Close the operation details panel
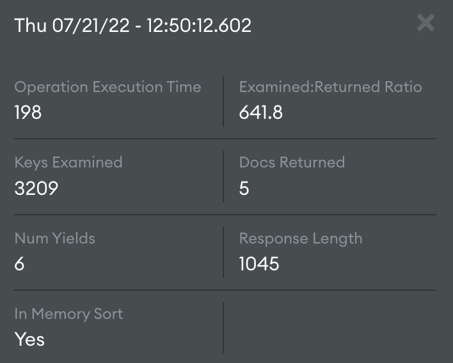This screenshot has width=453, height=363. [425, 24]
